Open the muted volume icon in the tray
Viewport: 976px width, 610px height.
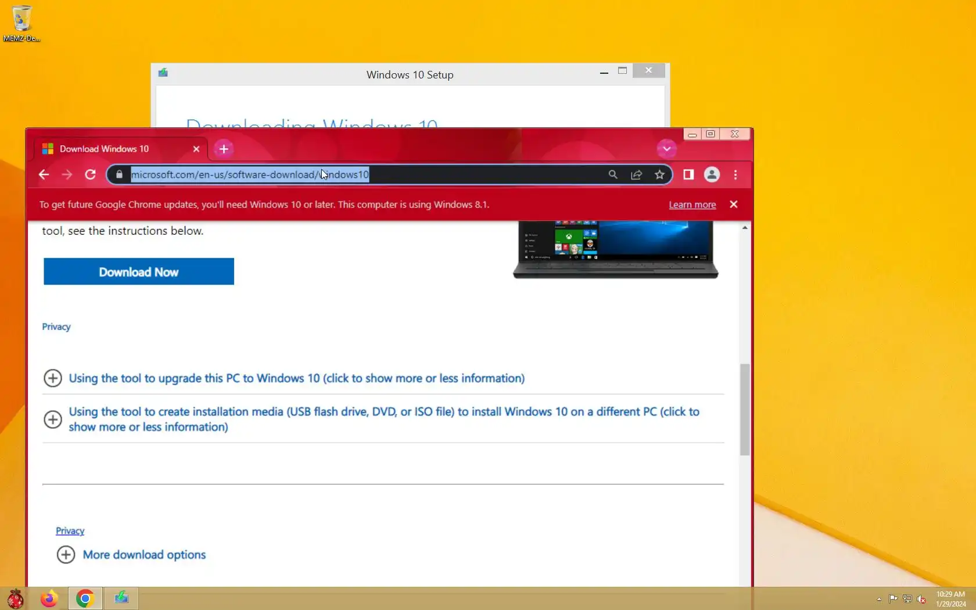(x=921, y=599)
